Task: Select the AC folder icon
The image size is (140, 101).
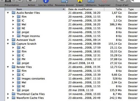Action: [x=19, y=47]
